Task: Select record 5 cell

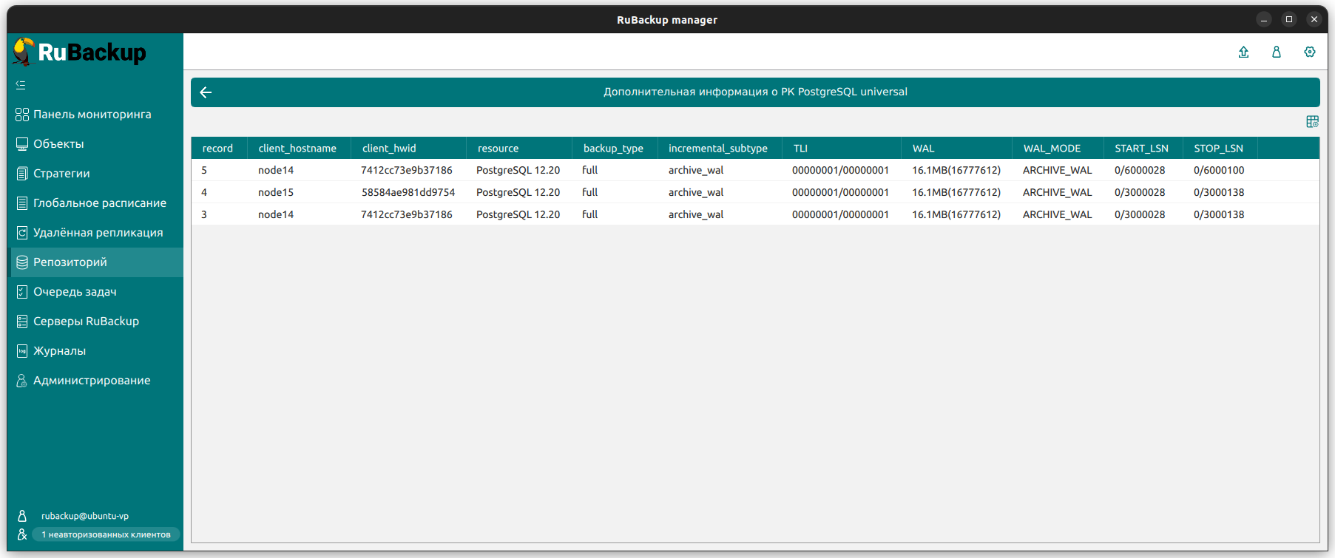Action: click(x=204, y=170)
